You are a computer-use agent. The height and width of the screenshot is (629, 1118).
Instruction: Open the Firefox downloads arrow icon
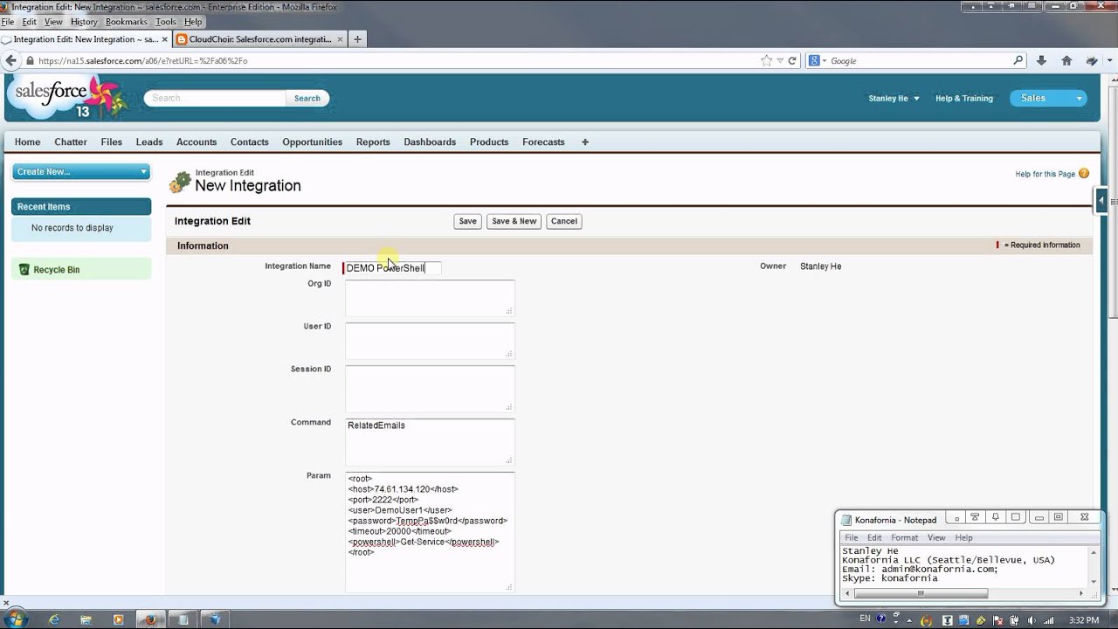1041,60
